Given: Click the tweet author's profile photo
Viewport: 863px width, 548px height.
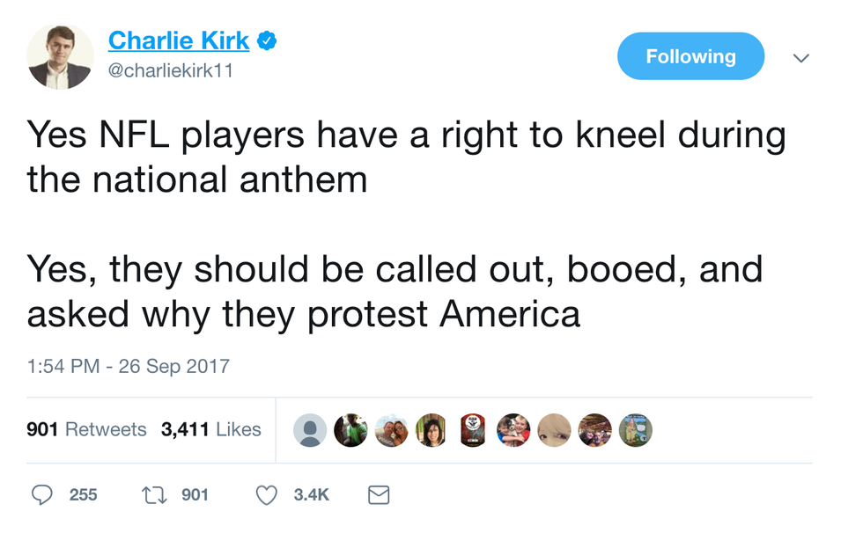Looking at the screenshot, I should tap(60, 56).
